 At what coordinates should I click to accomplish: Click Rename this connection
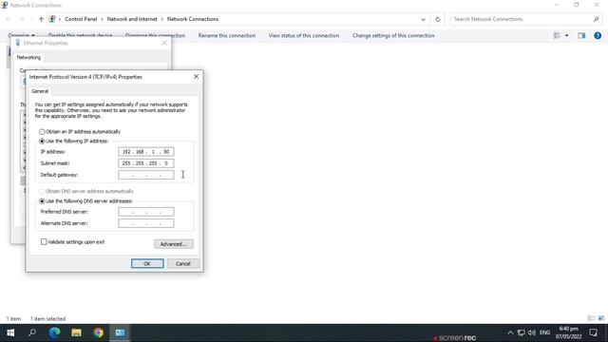pos(227,35)
